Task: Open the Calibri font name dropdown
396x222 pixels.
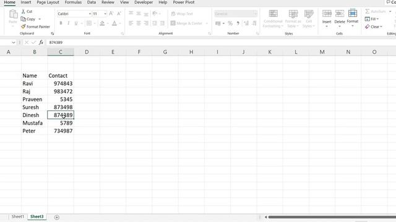Action: coord(90,14)
